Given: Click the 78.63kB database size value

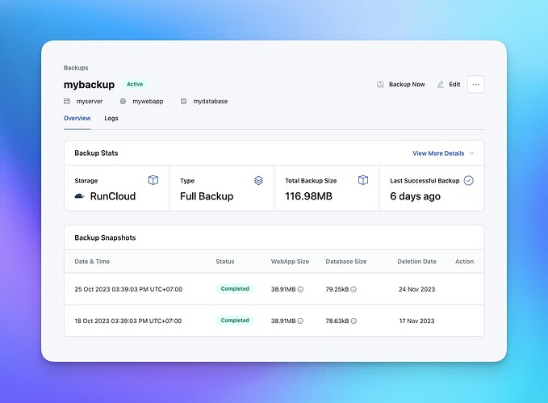Looking at the screenshot, I should (337, 321).
